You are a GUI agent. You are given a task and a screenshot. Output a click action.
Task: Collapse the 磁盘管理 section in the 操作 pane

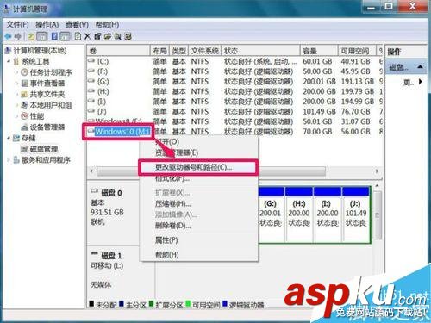coord(420,67)
